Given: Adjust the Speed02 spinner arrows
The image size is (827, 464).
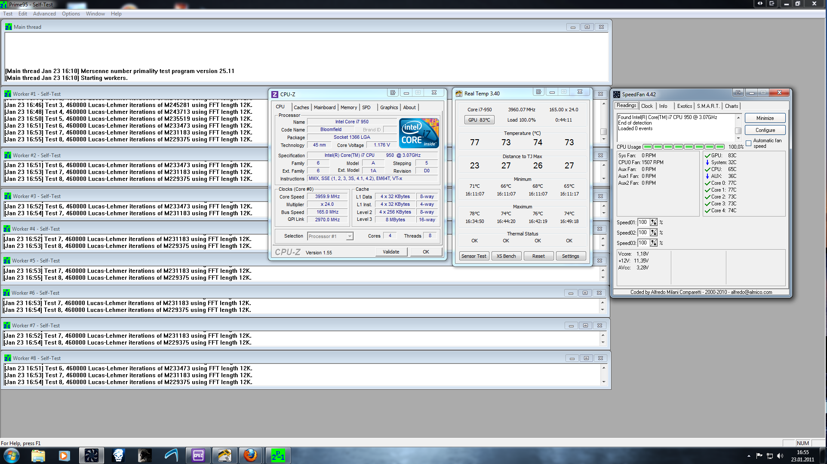Looking at the screenshot, I should tap(654, 232).
